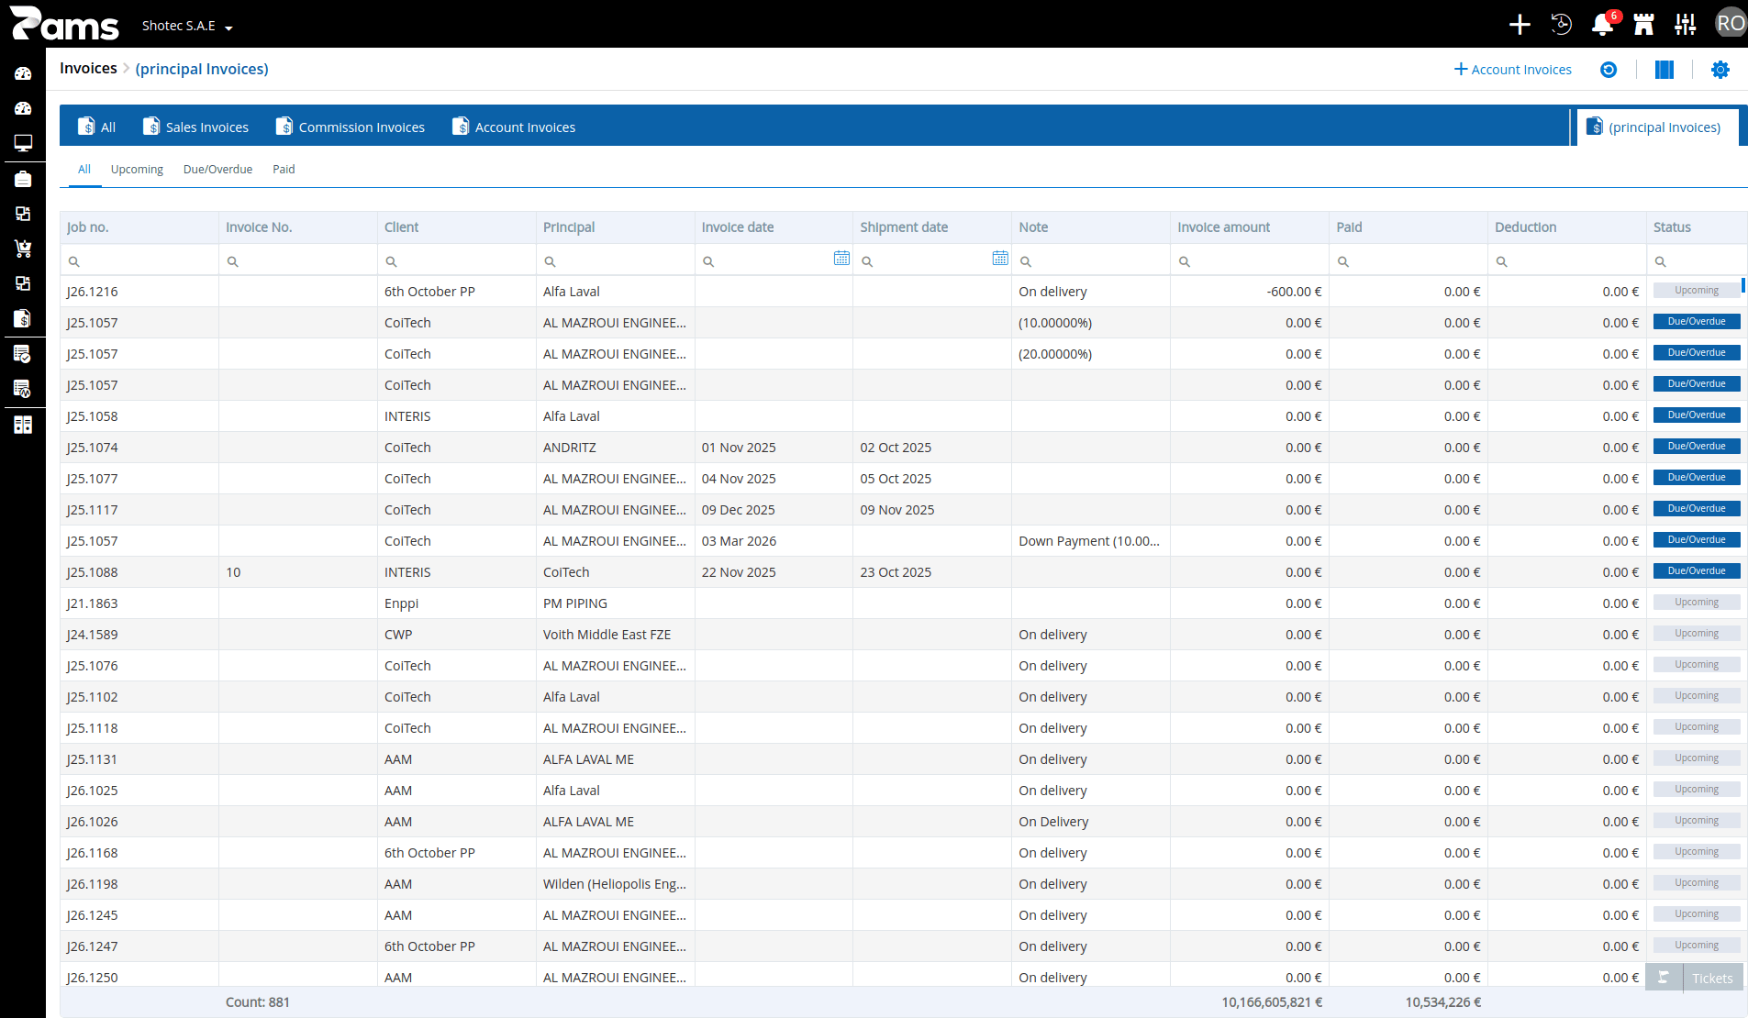Open the Invoice date calendar picker
The image size is (1748, 1018).
841,259
